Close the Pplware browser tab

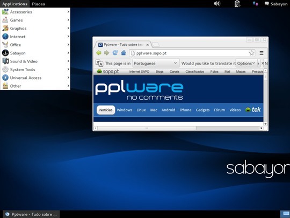tap(147, 45)
